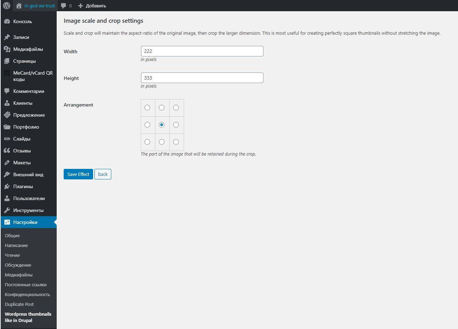
Task: Click the plus icon to add new
Action: coord(80,6)
